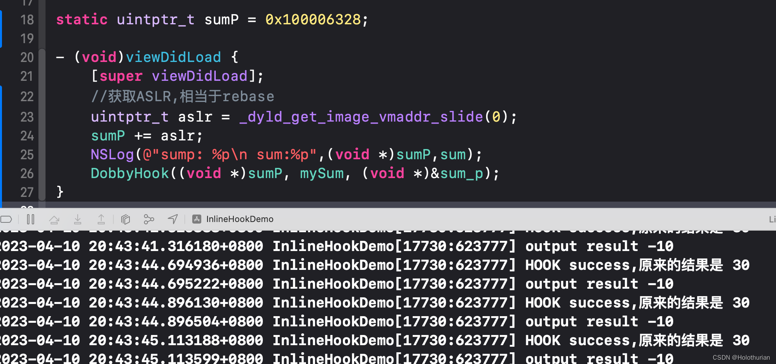Select the sumP variable on line 24

tap(107, 135)
